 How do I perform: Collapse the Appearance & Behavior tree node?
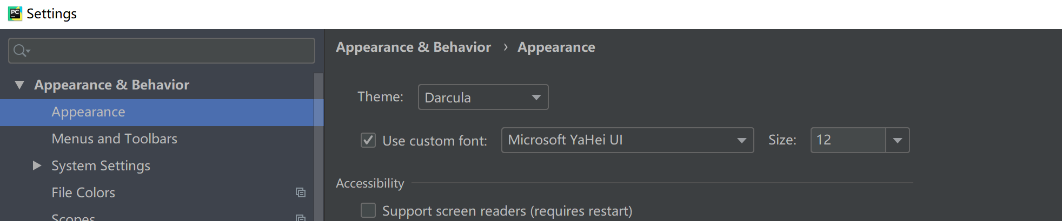19,85
